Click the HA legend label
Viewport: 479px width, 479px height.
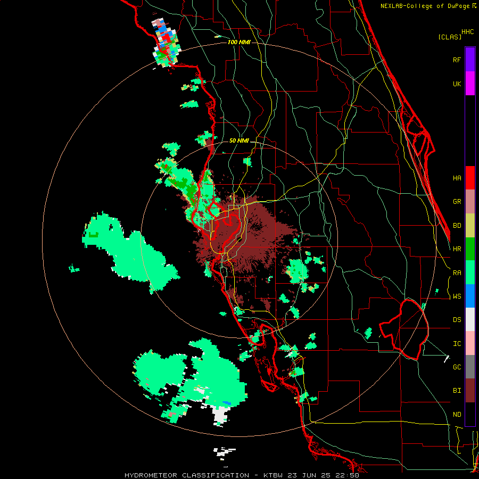[457, 178]
